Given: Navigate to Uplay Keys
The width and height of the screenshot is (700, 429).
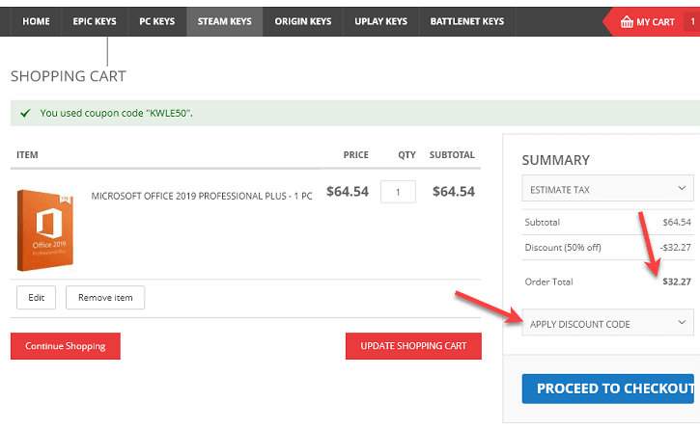Looking at the screenshot, I should pos(380,21).
